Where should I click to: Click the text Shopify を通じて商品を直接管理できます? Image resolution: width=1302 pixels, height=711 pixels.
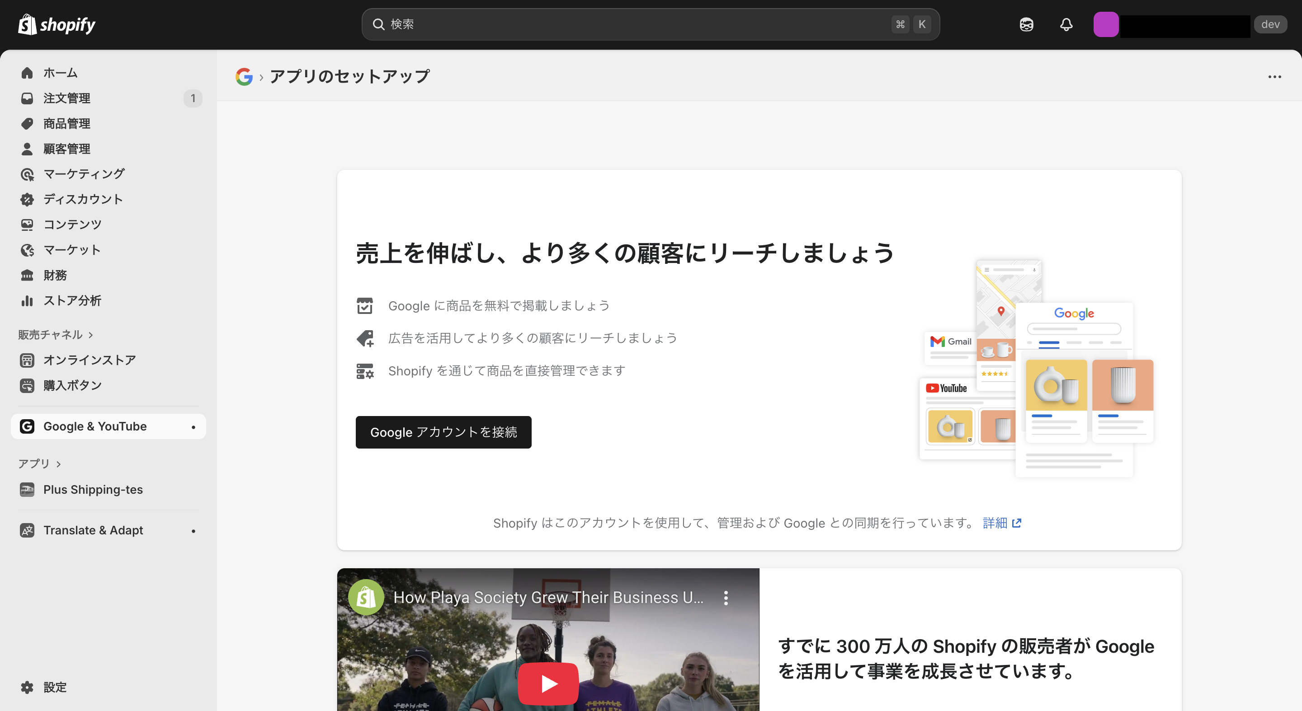pos(506,371)
